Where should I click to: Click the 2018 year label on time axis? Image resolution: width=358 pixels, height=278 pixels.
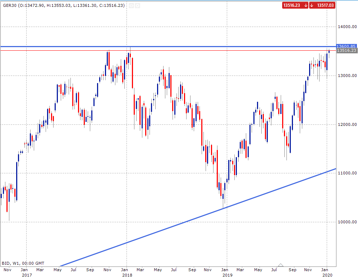pos(127,275)
